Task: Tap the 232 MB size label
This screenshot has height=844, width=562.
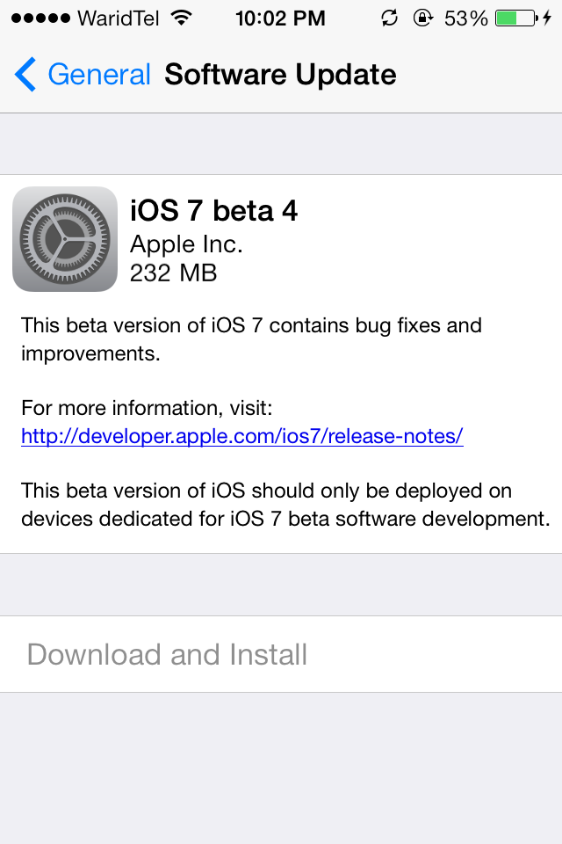Action: click(173, 273)
